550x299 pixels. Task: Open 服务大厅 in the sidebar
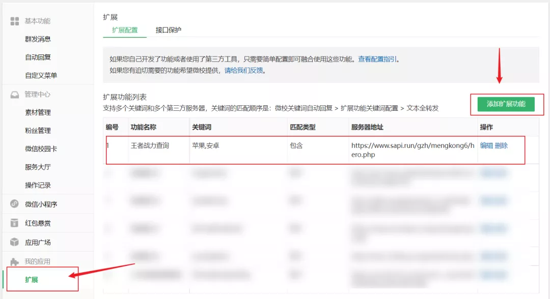point(38,167)
